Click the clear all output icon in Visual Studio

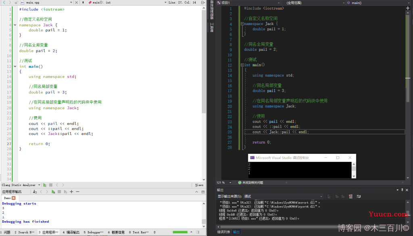350,196
